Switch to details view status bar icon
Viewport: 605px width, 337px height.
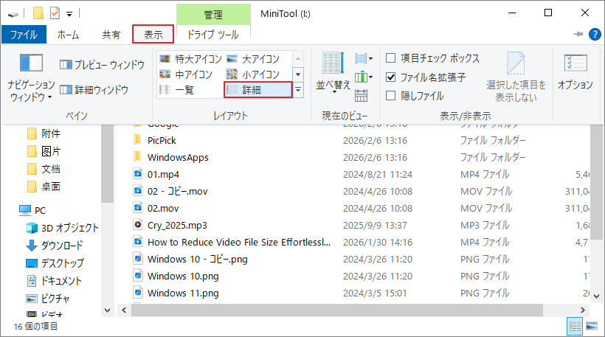tap(575, 327)
